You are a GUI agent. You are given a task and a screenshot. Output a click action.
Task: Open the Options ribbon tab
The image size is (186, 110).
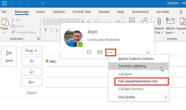pos(59,12)
